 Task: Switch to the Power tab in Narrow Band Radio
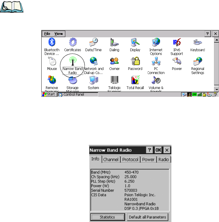click(148, 160)
